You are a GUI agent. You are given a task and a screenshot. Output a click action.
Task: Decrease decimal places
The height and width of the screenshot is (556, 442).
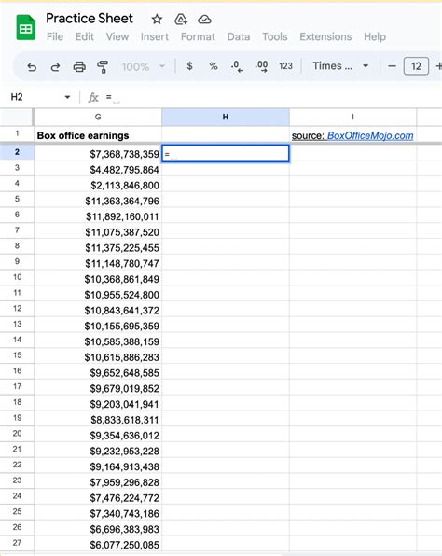[237, 66]
